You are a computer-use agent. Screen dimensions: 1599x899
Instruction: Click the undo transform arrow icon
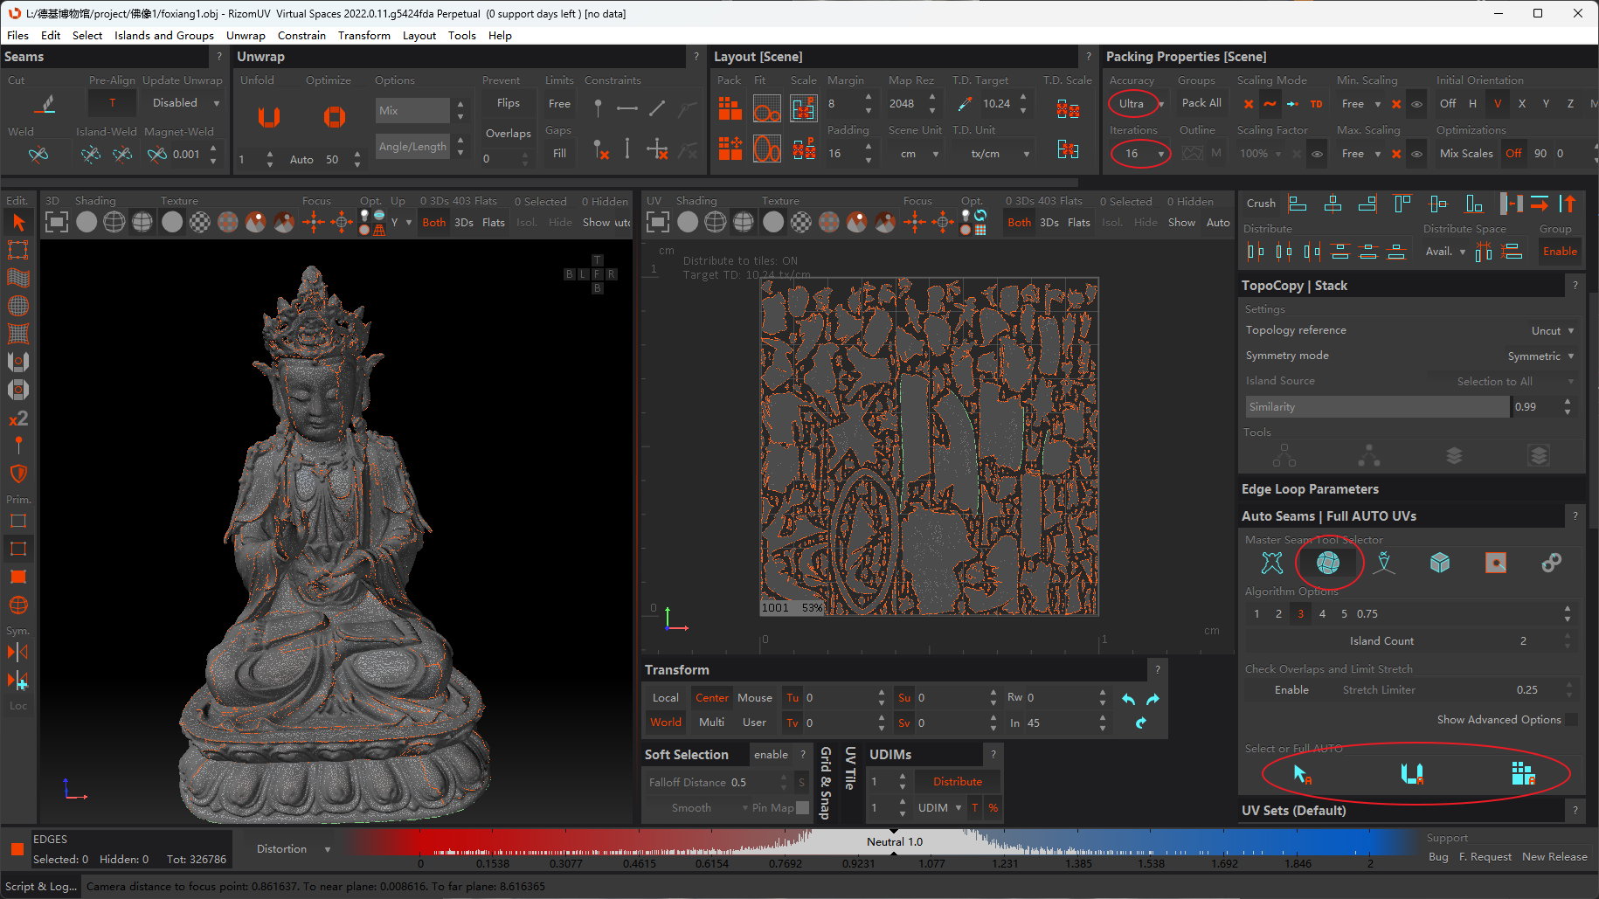(x=1128, y=700)
